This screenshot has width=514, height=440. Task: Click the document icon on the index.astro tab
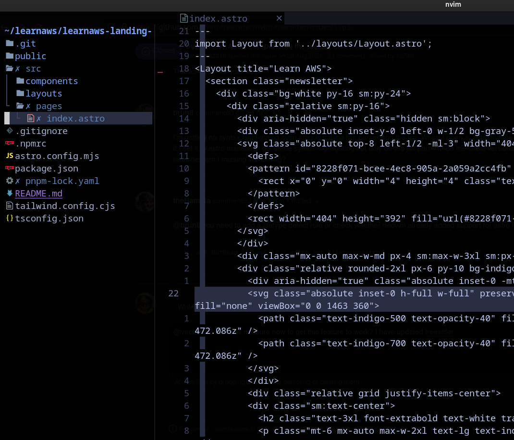click(184, 18)
